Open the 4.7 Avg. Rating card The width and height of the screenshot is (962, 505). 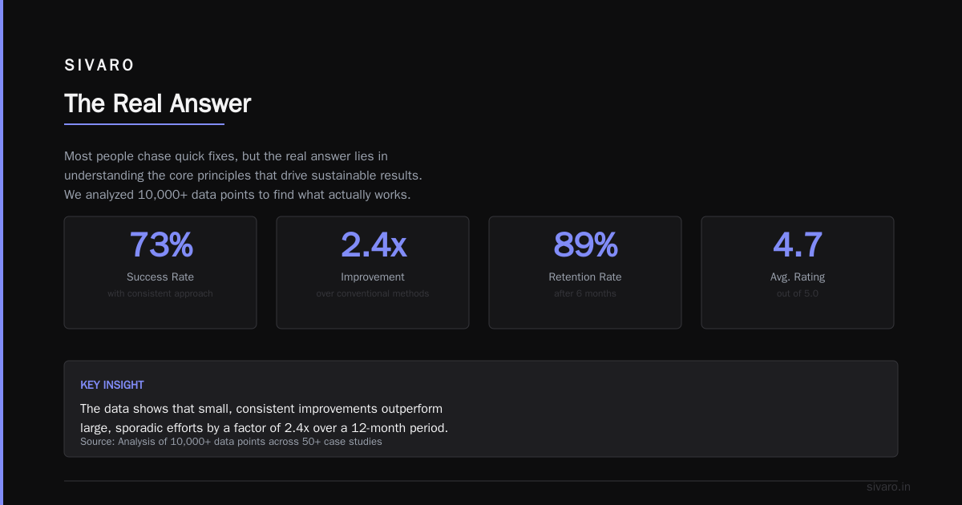coord(798,273)
